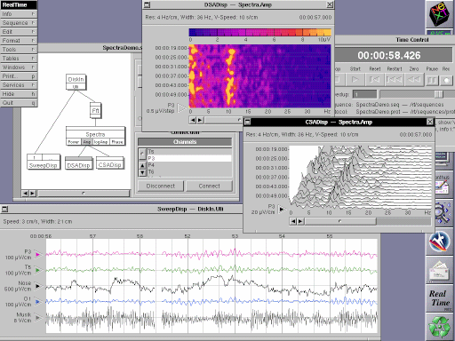Click the P3 channel arrow in CSADisp
The width and height of the screenshot is (455, 341).
point(281,210)
